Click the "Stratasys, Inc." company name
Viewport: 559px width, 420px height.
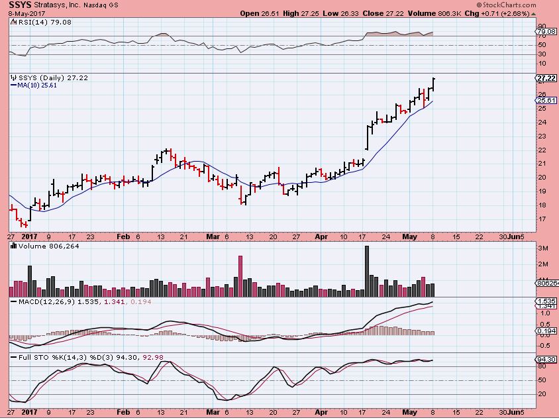58,5
